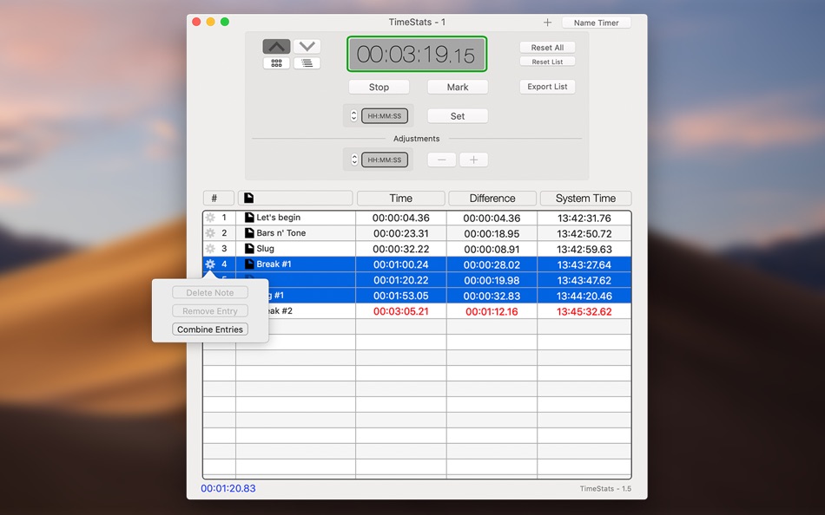Open the gear menu for entry 1
The width and height of the screenshot is (825, 515).
point(210,218)
